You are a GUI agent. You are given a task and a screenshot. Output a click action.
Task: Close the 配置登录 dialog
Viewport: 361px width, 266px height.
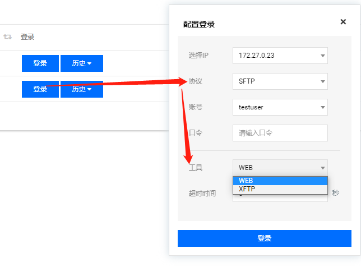pyautogui.click(x=343, y=22)
